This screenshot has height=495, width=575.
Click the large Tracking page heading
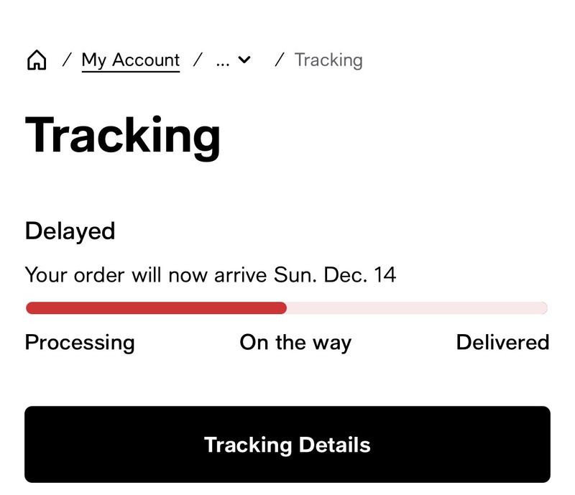point(123,135)
